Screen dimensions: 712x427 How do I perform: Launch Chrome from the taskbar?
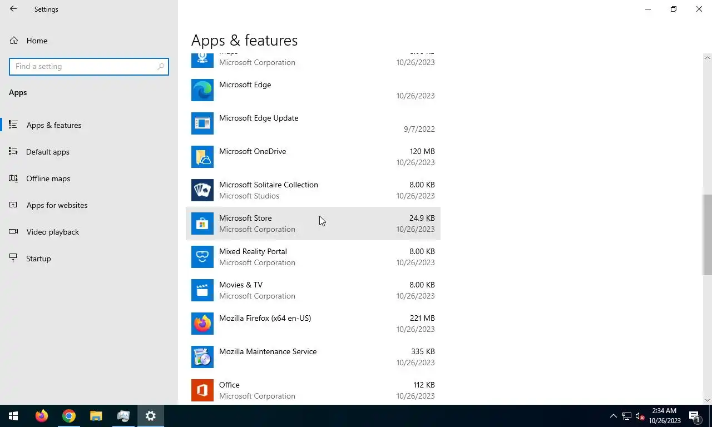68,416
